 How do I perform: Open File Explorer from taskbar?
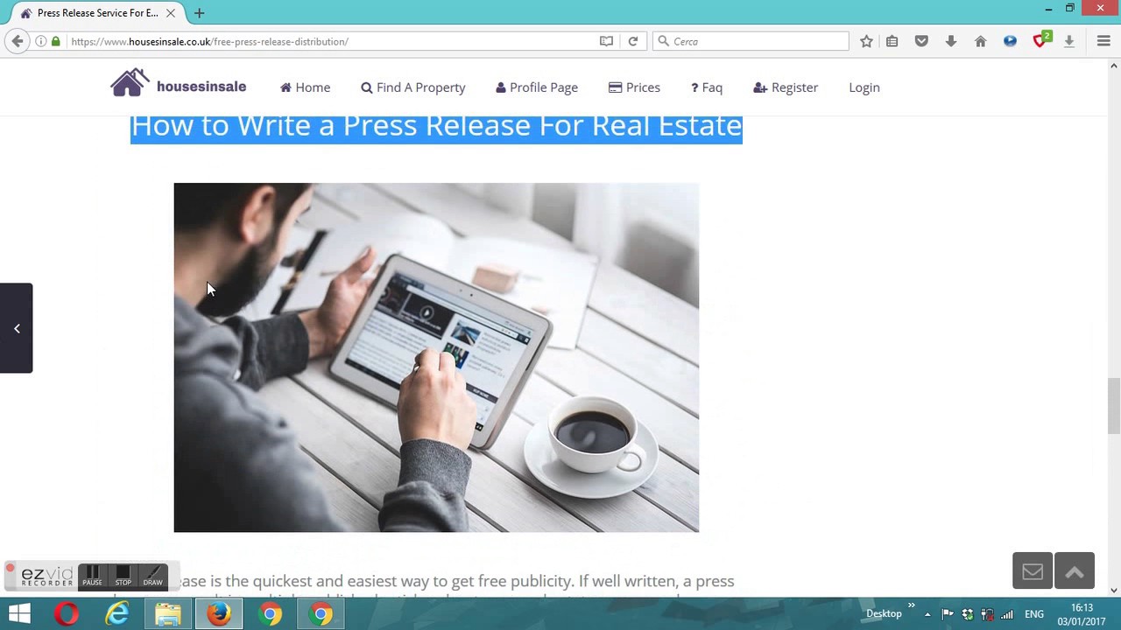click(168, 614)
